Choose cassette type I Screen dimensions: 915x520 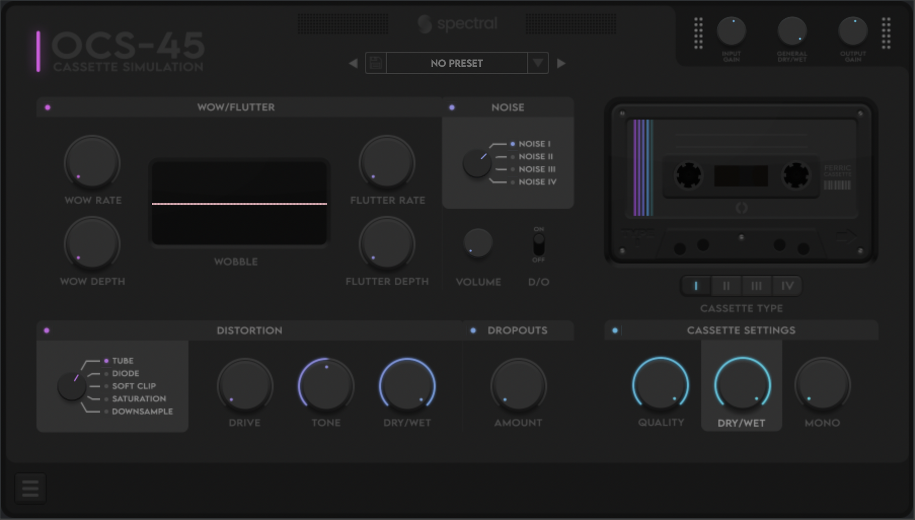pos(696,286)
